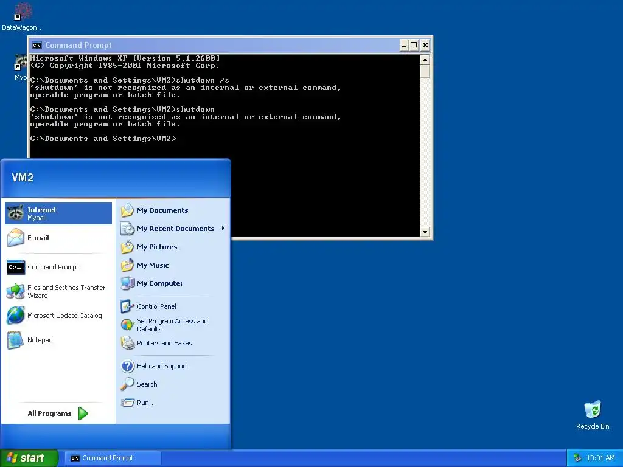Select the DataWagon desktop shortcut icon
This screenshot has height=467, width=623.
23,12
